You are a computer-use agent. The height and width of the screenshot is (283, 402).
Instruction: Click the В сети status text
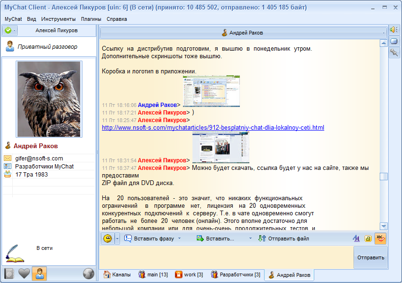(x=45, y=248)
